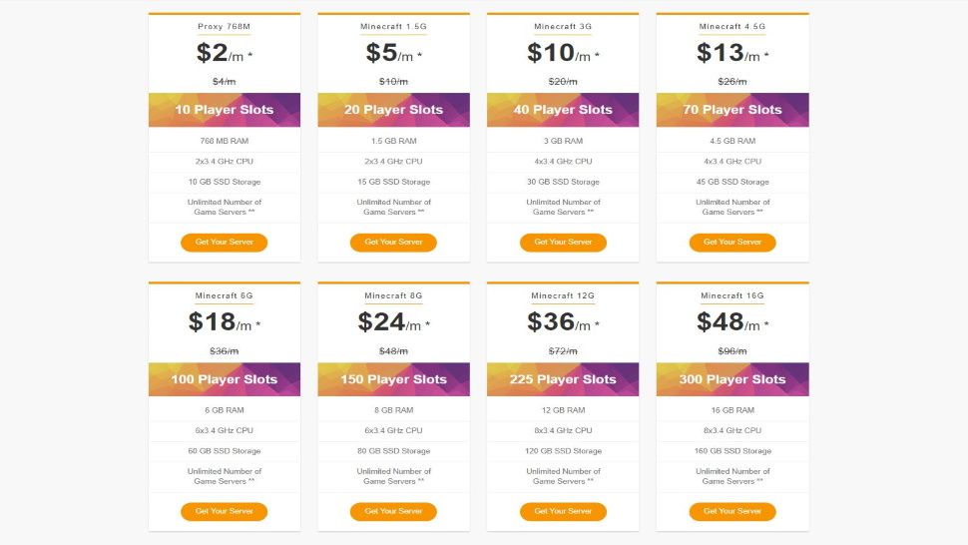Click the $48/m price text

pos(727,321)
